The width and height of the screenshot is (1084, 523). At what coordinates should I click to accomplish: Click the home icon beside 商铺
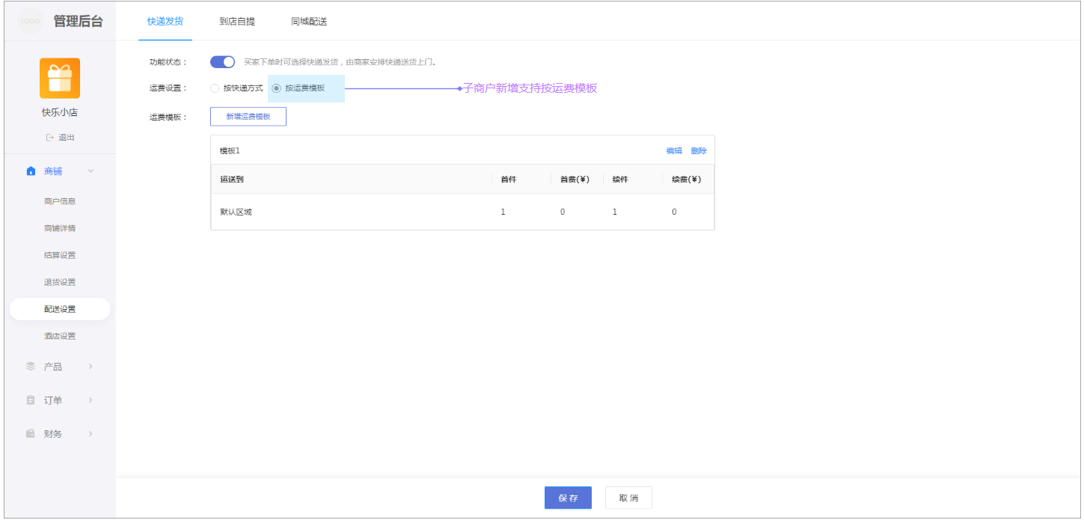click(x=31, y=171)
